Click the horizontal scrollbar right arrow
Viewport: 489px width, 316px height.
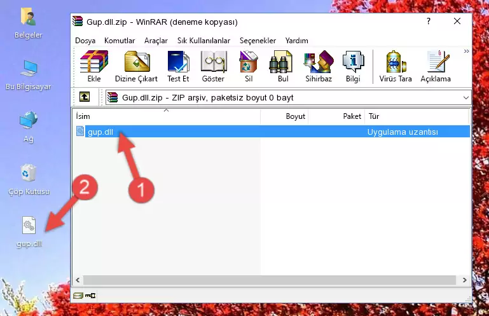464,280
